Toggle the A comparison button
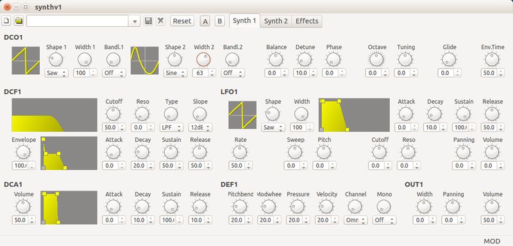This screenshot has width=513, height=246. tap(205, 21)
